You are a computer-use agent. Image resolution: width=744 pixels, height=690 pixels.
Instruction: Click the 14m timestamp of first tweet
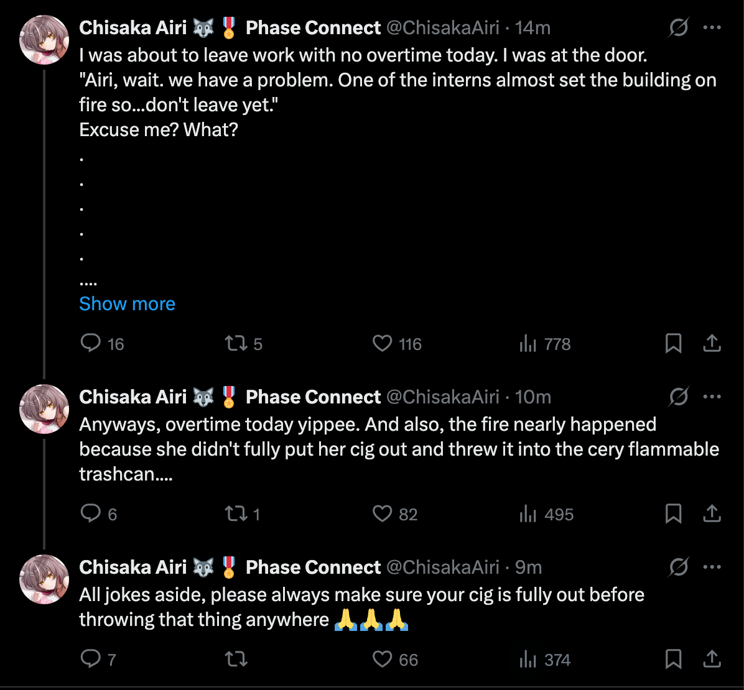click(x=533, y=28)
